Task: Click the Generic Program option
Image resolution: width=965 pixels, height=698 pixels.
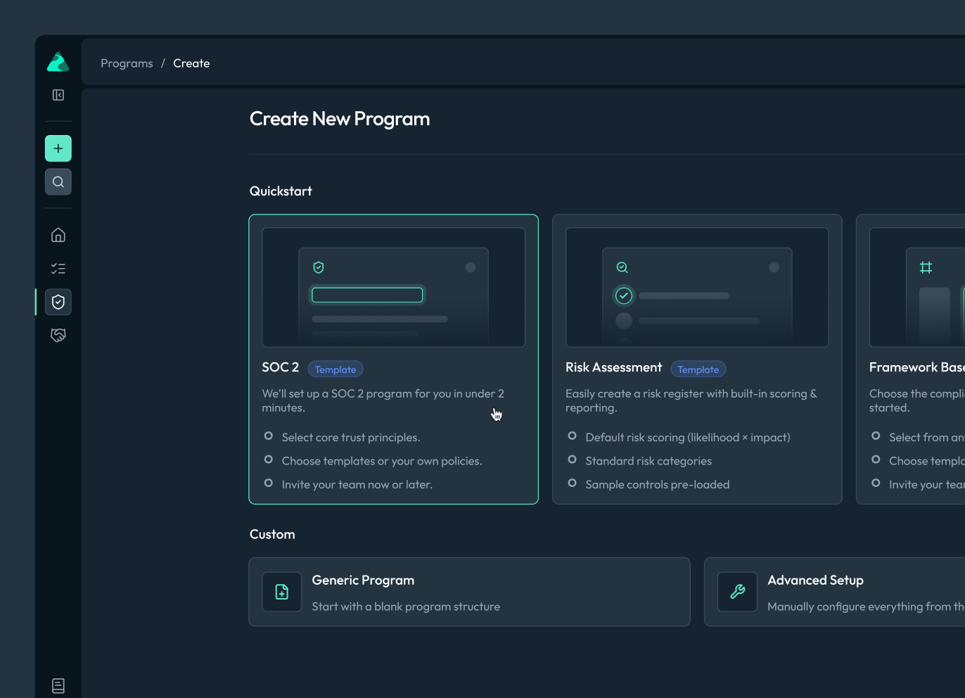Action: pyautogui.click(x=469, y=592)
